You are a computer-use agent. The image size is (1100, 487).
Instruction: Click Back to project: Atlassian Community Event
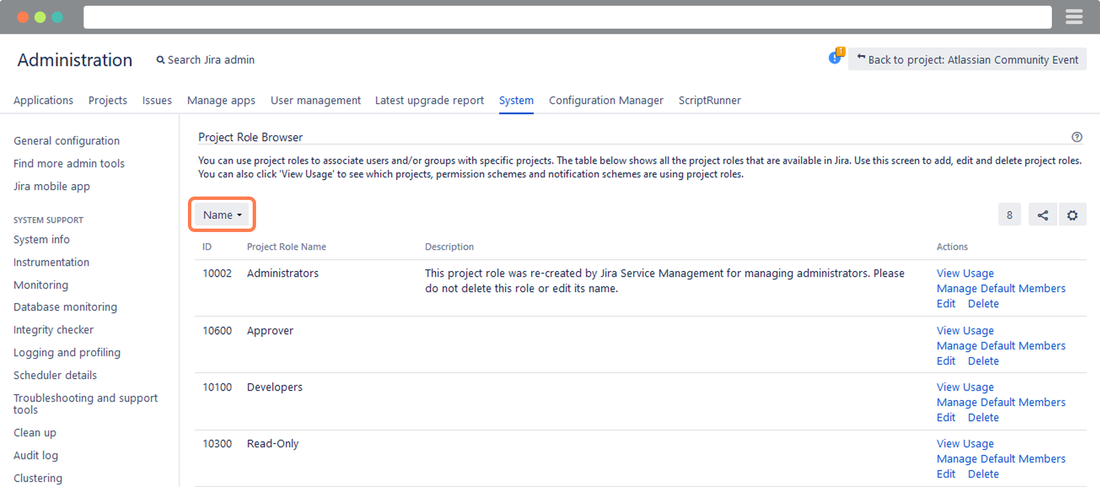[x=967, y=60]
